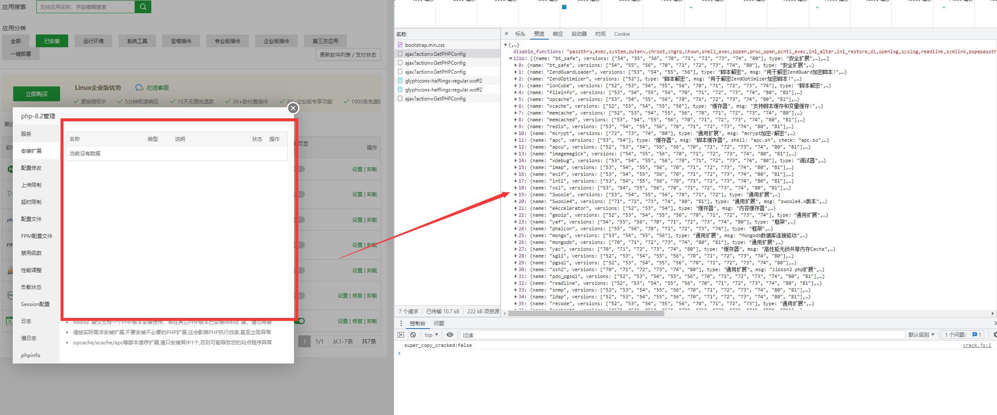Collapse the root JSON object {,…}
This screenshot has width=997, height=415.
(506, 45)
